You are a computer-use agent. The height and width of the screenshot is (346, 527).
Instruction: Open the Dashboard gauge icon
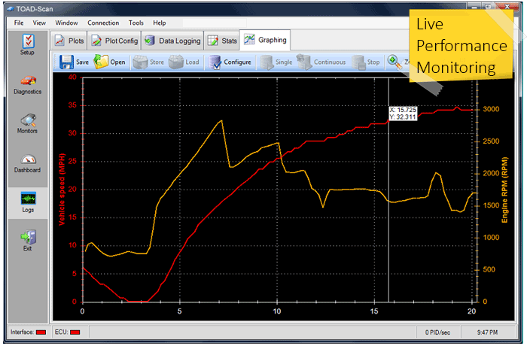click(x=29, y=159)
